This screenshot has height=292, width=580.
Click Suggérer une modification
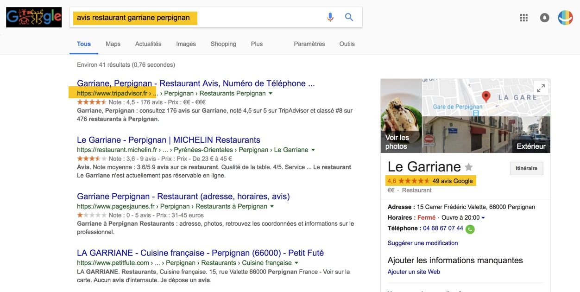(x=422, y=243)
